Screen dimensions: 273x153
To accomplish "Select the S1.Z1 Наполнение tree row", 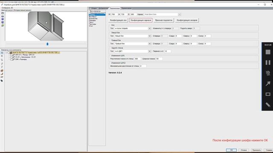I will (x=26, y=57).
